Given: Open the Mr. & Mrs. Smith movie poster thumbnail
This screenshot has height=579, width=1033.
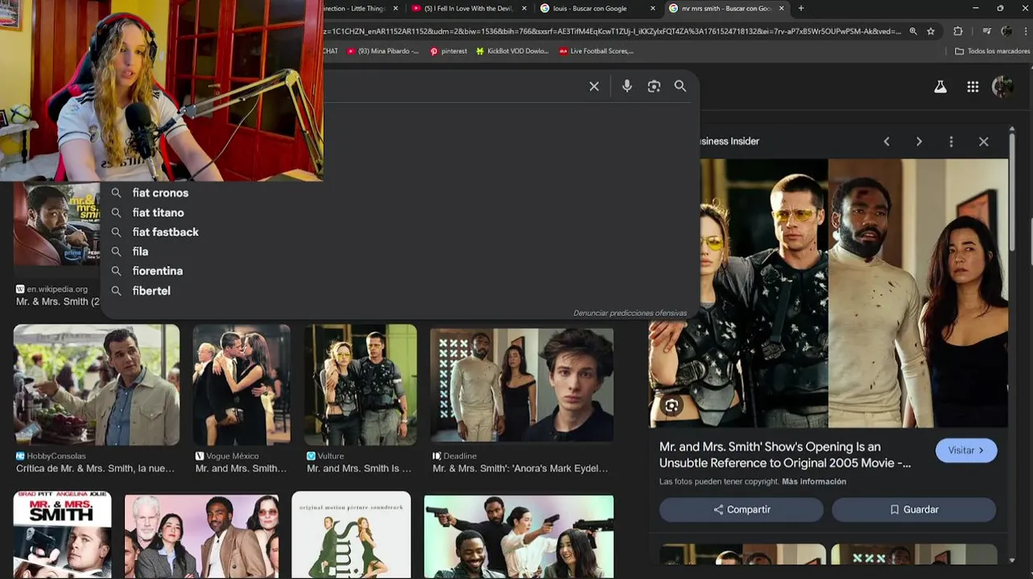Looking at the screenshot, I should coord(62,535).
